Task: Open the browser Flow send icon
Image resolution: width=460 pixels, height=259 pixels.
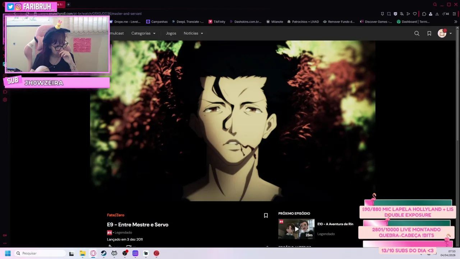Action: pyautogui.click(x=408, y=14)
